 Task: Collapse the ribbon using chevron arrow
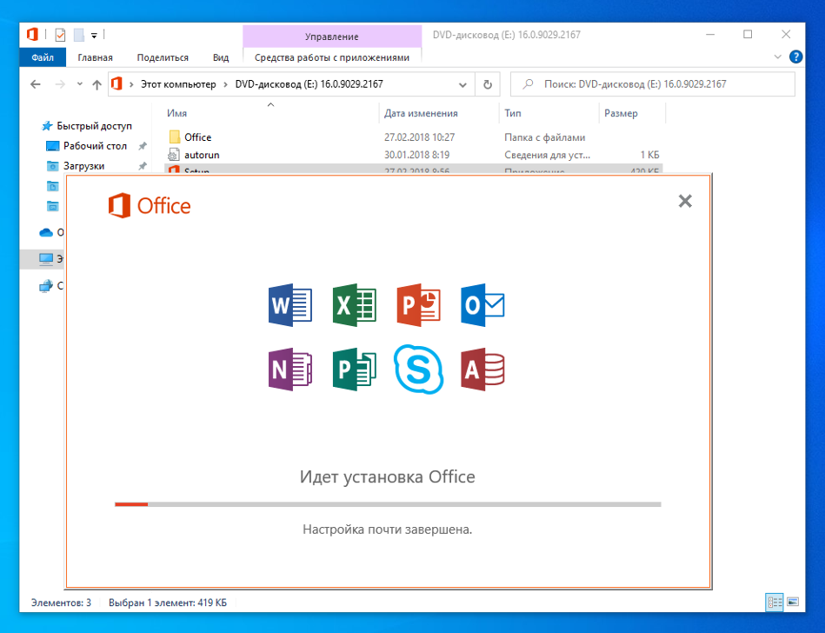click(x=778, y=57)
